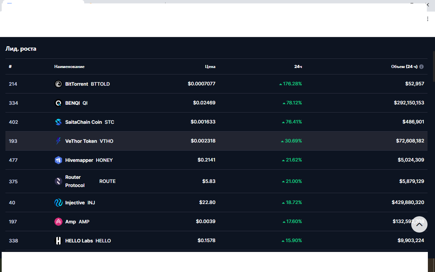
Task: Click the price $5.83
Action: (209, 181)
